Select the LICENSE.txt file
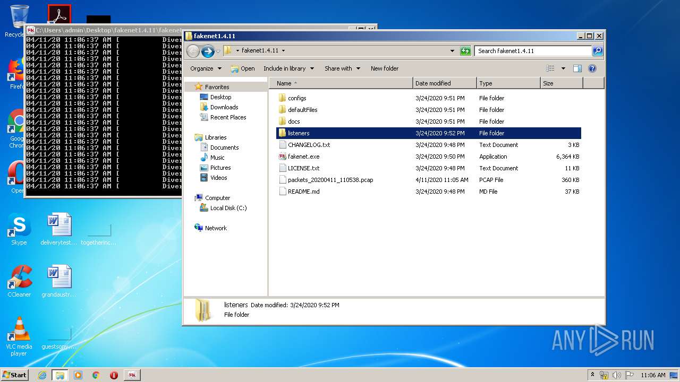Viewport: 680px width, 382px height. 429,168
